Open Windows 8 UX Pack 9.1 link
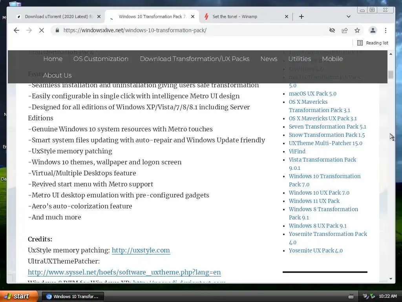Viewport: 402px width, 302px height. 318,226
